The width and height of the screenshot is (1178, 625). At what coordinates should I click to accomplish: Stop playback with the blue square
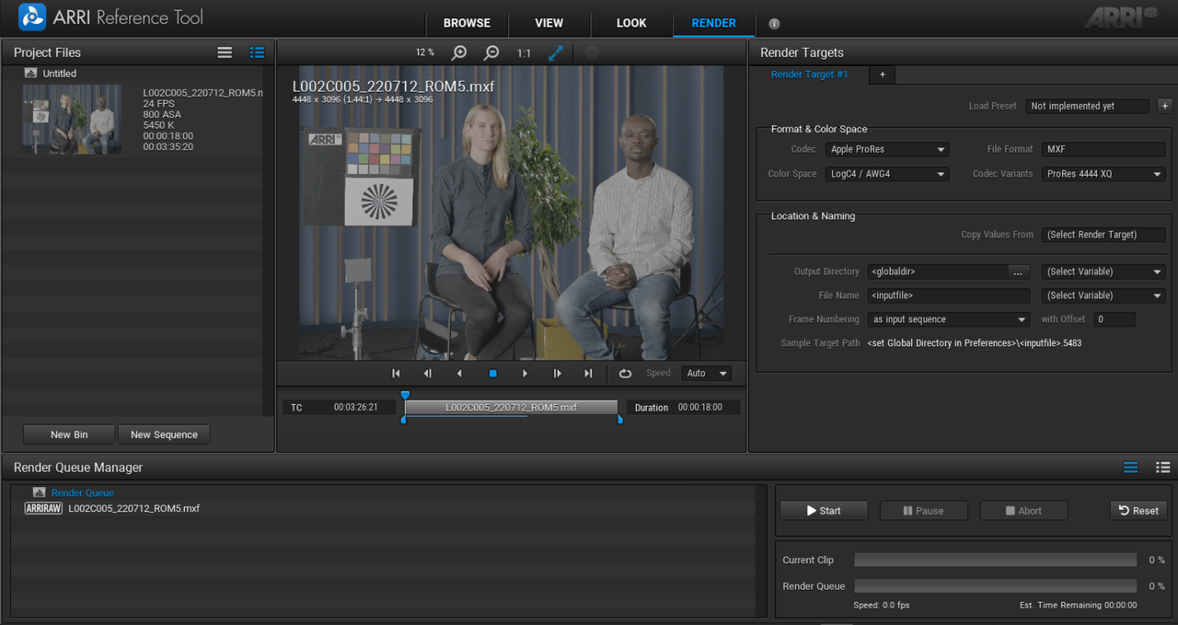click(x=492, y=374)
